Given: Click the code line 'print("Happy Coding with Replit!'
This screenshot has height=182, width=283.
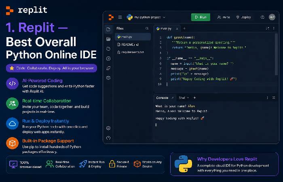Looking at the screenshot, I should coord(204,79).
